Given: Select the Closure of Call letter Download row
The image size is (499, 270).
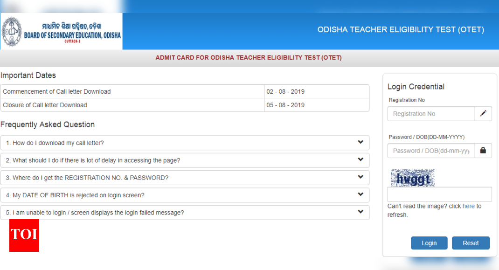Looking at the screenshot, I should pyautogui.click(x=133, y=105).
